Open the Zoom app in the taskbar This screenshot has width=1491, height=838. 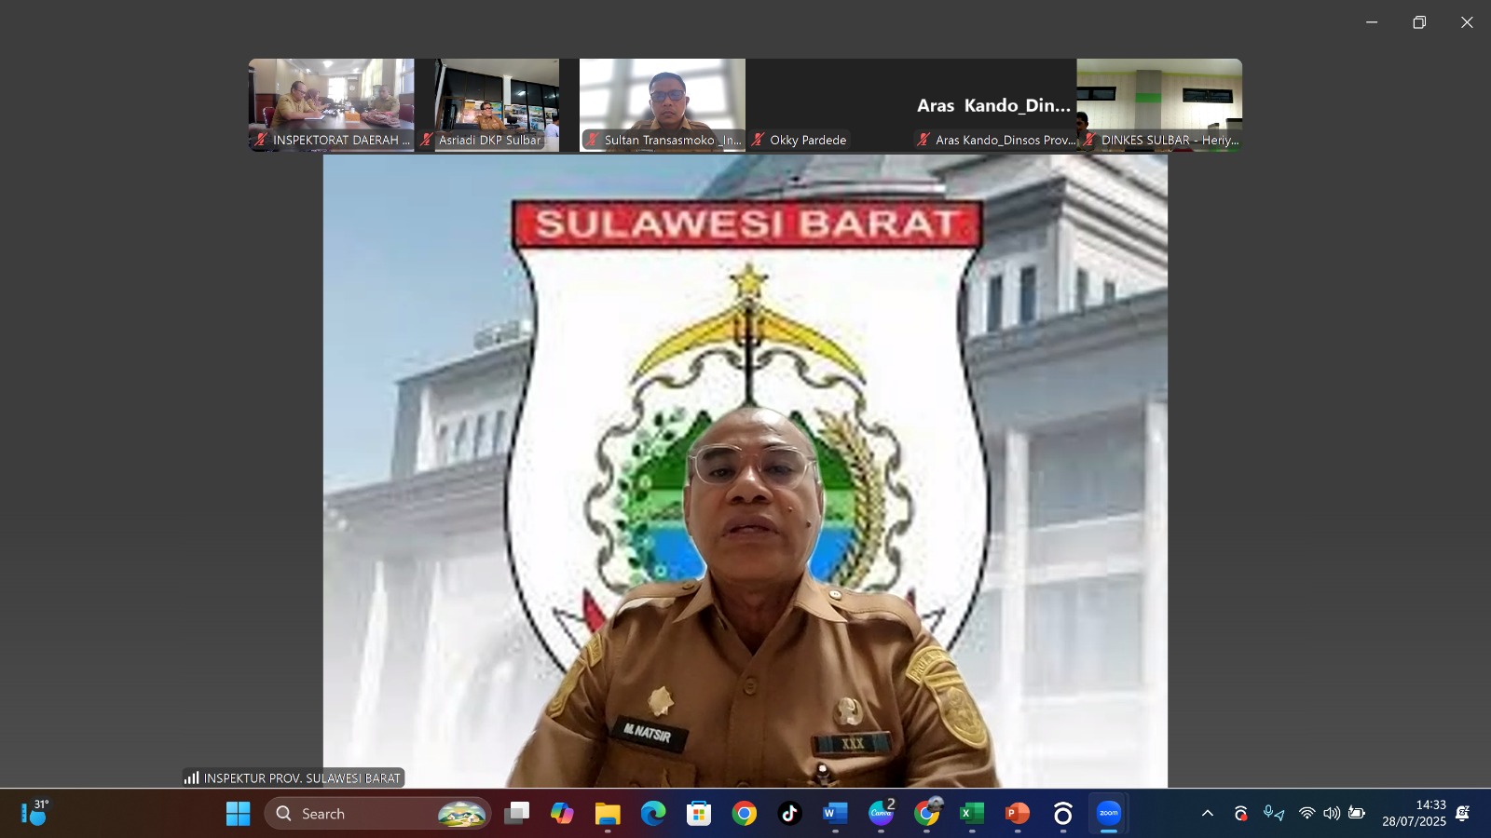coord(1108,814)
